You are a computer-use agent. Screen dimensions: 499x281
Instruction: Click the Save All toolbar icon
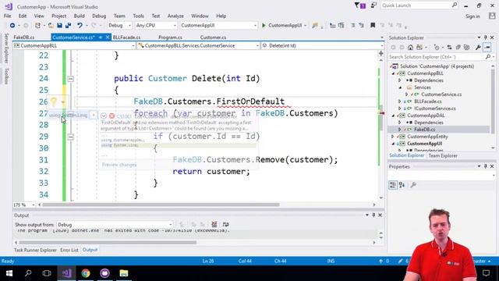tap(68, 25)
